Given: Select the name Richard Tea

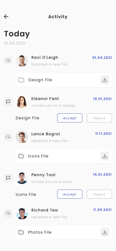Looking at the screenshot, I should click(45, 210).
